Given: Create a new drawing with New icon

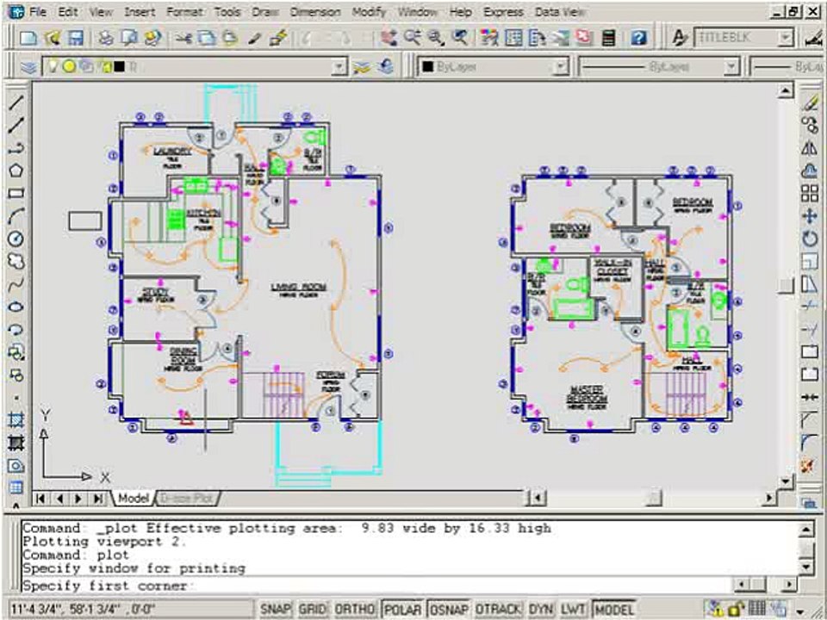Looking at the screenshot, I should [28, 37].
